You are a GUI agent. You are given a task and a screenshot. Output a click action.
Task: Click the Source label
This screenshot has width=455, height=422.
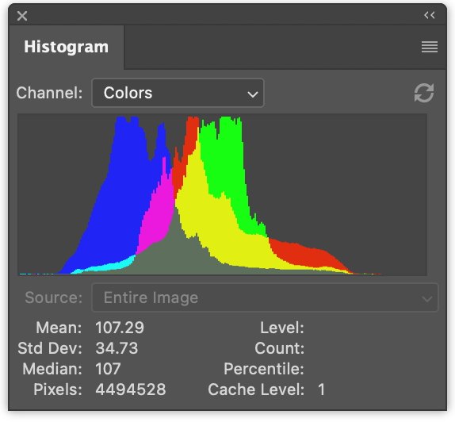click(54, 297)
